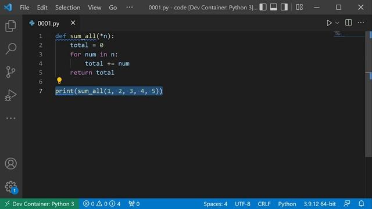This screenshot has width=372, height=209.
Task: Show hidden menus via title bar ellipsis
Action: [x=130, y=7]
